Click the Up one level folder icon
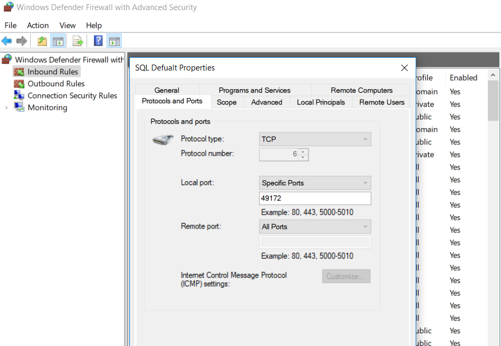501x346 pixels. click(42, 41)
